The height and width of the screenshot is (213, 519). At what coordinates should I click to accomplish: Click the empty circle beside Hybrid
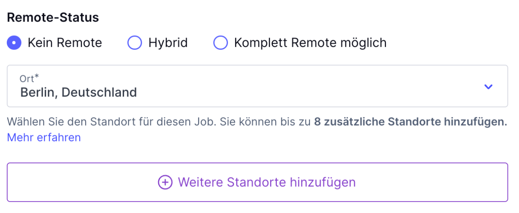click(135, 43)
